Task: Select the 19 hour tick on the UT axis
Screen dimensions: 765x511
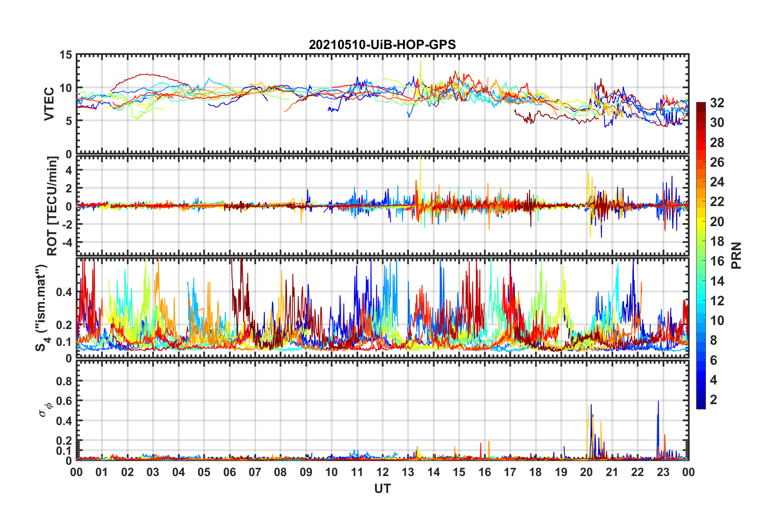Action: tap(561, 472)
